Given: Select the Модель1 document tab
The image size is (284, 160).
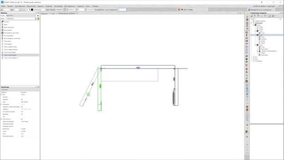Looking at the screenshot, I should click(x=44, y=13).
